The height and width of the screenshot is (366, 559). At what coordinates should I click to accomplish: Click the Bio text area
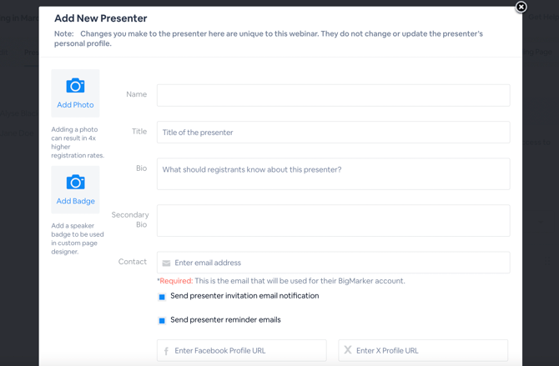pos(333,174)
